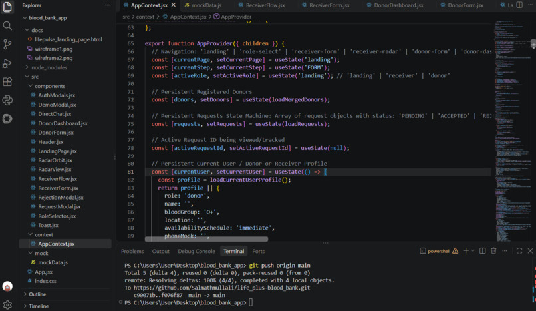Screen dimensions: 536x311
Task: Open the Ports panel tab
Action: click(x=259, y=251)
